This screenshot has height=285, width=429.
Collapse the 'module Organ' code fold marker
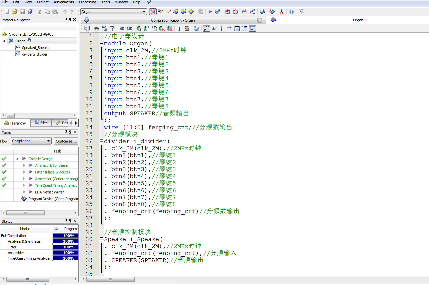point(101,44)
